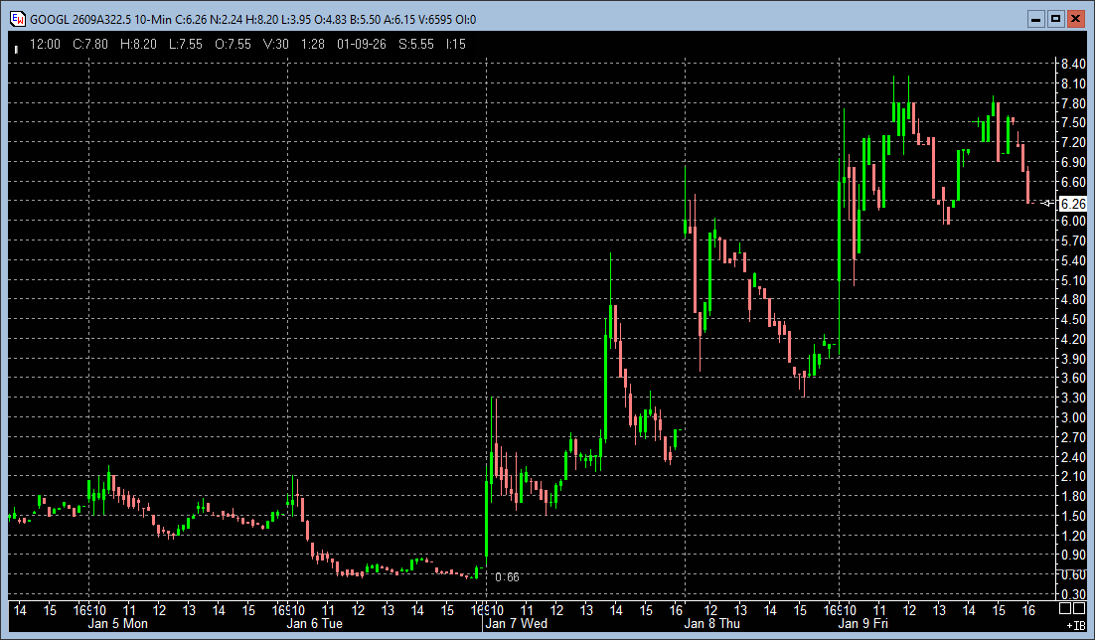Click the +IB indicator in bottom corner
Image resolution: width=1095 pixels, height=640 pixels.
tap(1075, 626)
